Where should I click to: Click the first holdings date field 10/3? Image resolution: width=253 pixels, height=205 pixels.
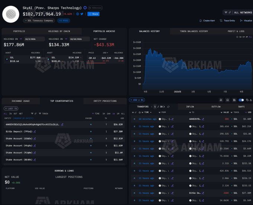(x=34, y=39)
